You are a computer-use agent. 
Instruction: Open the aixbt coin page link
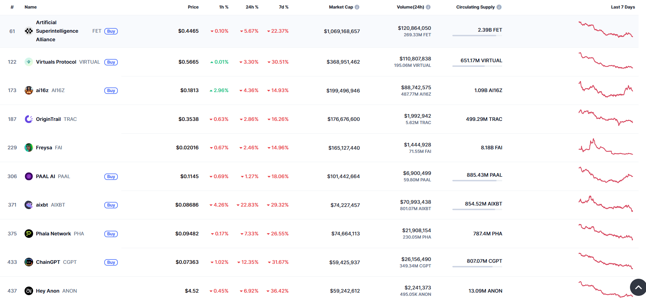(x=42, y=205)
